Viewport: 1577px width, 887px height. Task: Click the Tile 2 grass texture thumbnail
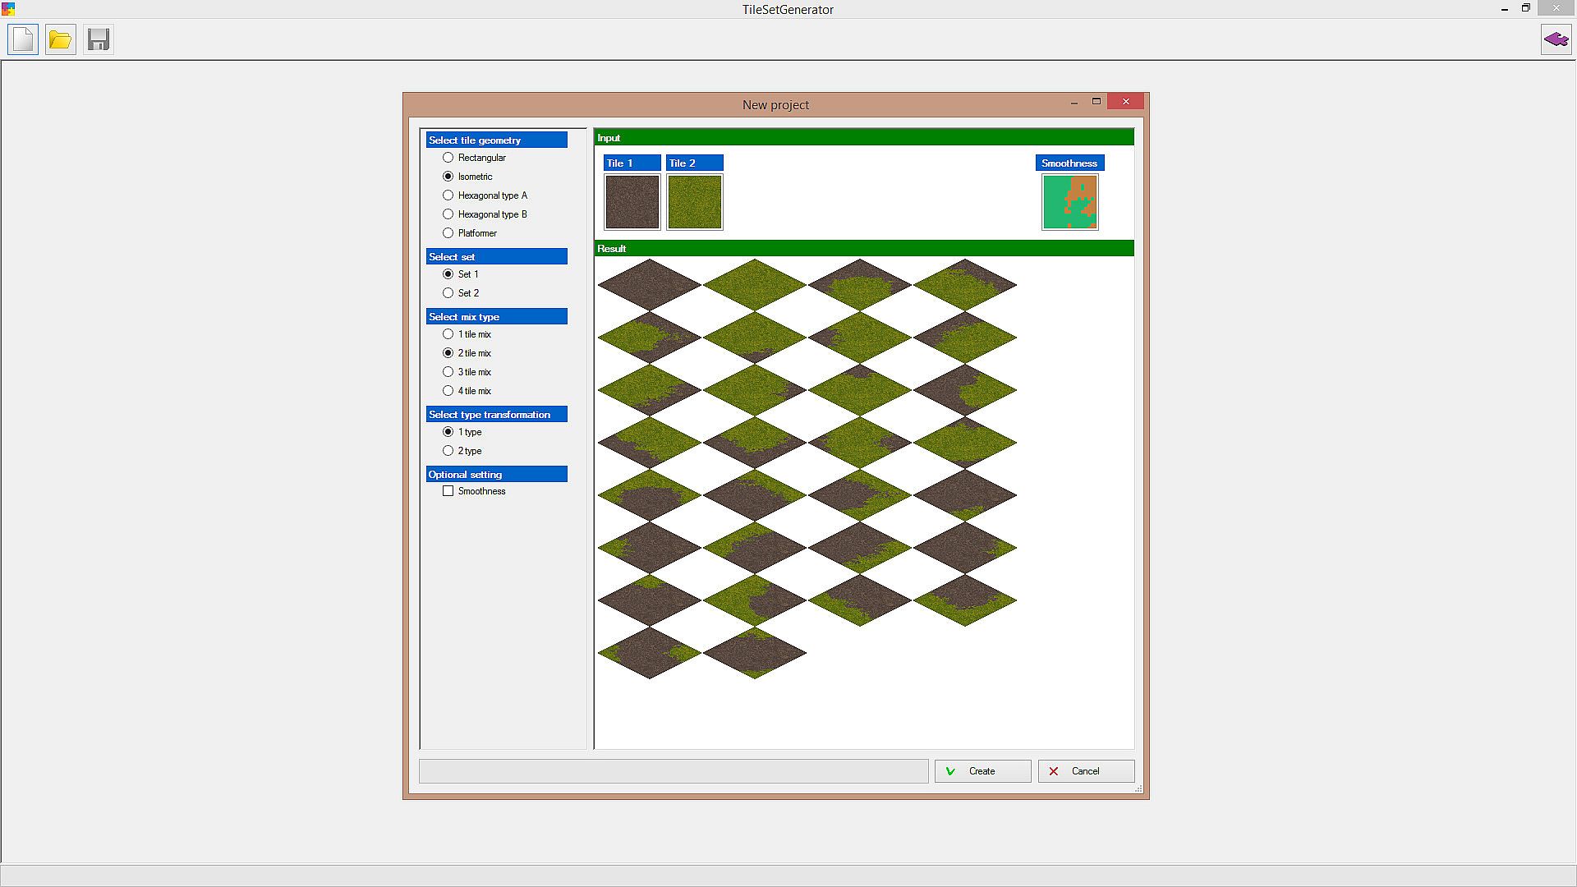click(x=694, y=202)
